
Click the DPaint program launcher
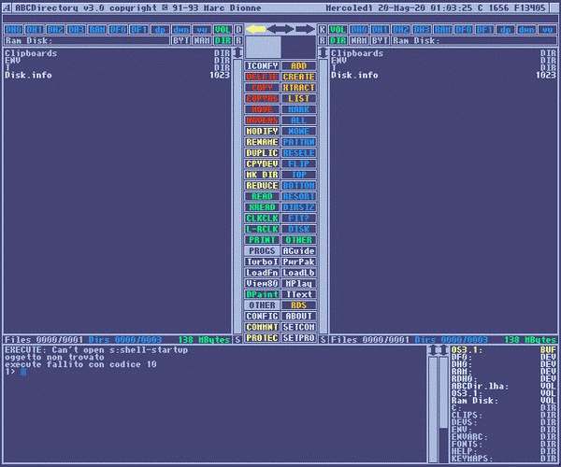pyautogui.click(x=262, y=294)
